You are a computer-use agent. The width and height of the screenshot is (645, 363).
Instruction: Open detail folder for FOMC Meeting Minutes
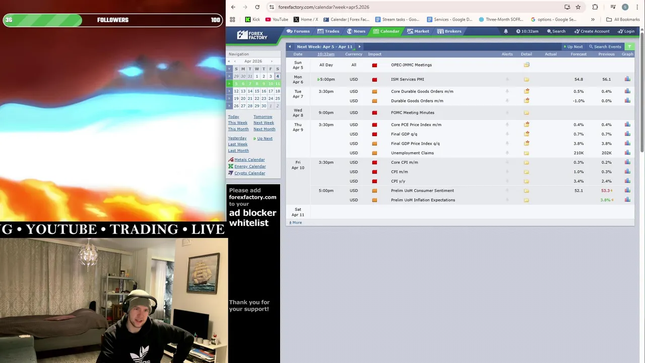[x=527, y=112]
